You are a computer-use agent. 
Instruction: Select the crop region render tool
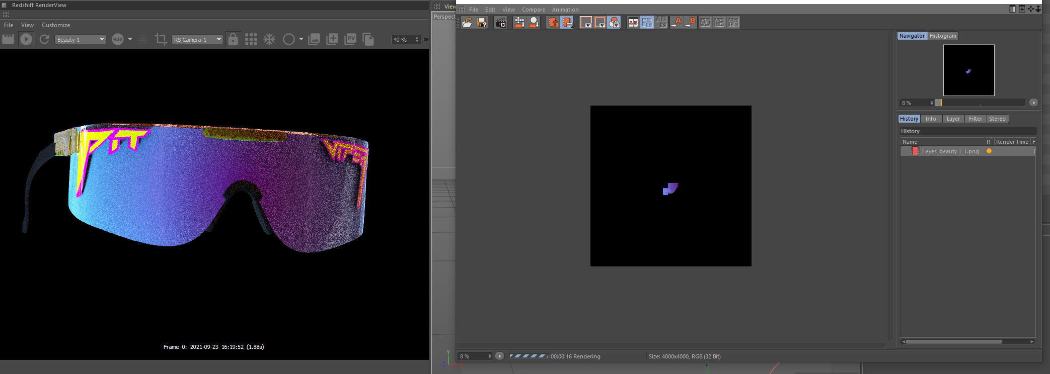161,39
